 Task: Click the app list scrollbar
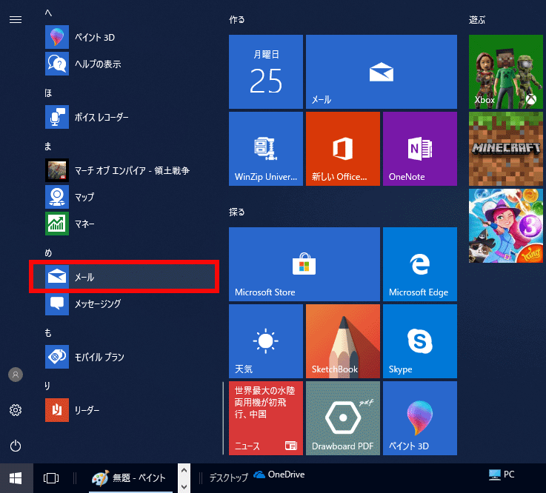(x=223, y=418)
